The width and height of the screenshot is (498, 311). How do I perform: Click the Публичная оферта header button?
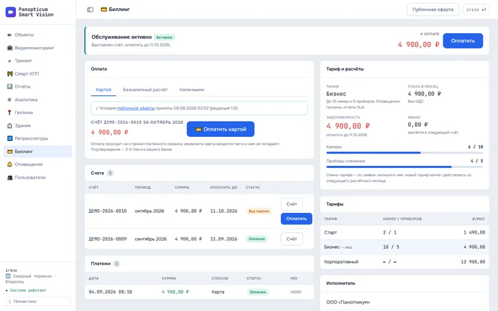[x=432, y=10]
